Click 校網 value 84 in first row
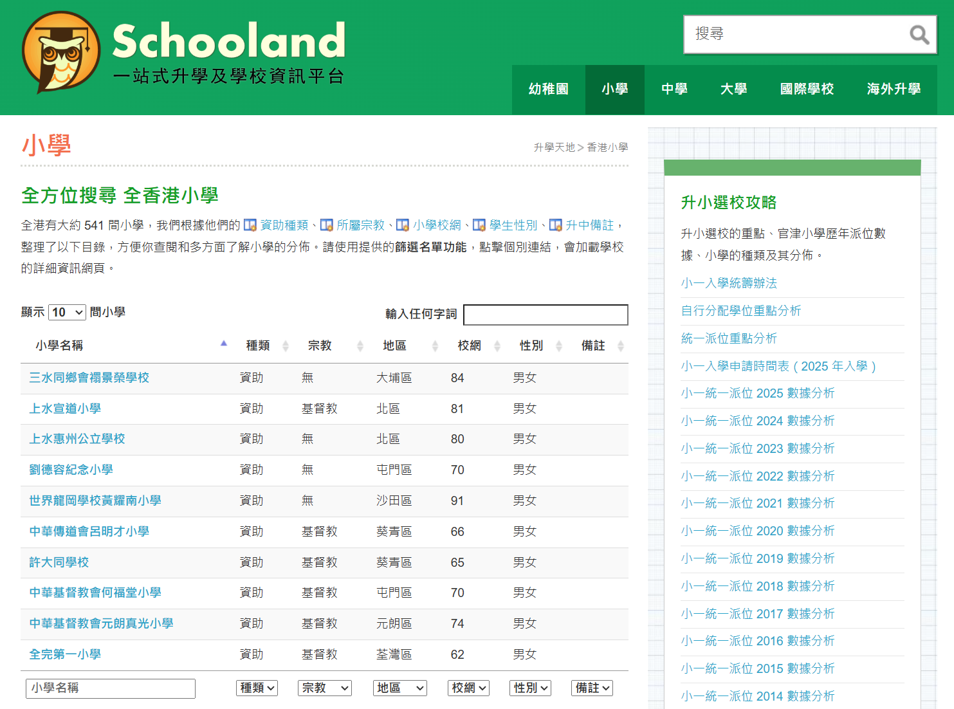Screen dimensions: 954x709 click(x=457, y=378)
